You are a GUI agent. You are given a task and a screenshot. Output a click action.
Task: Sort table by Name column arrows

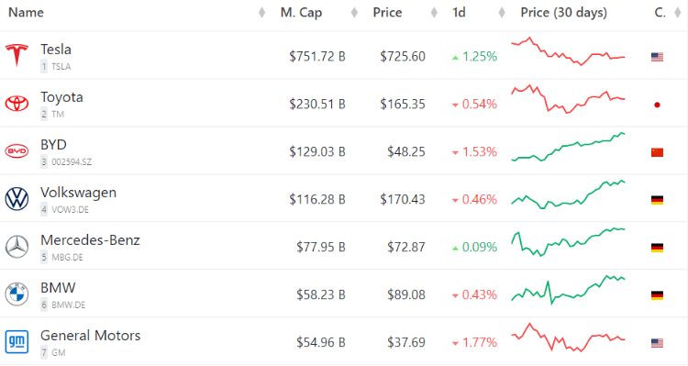262,13
